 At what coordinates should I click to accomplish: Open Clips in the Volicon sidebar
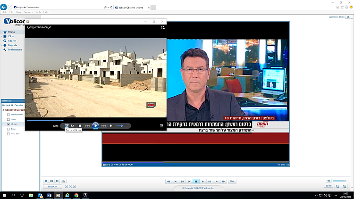pyautogui.click(x=11, y=36)
